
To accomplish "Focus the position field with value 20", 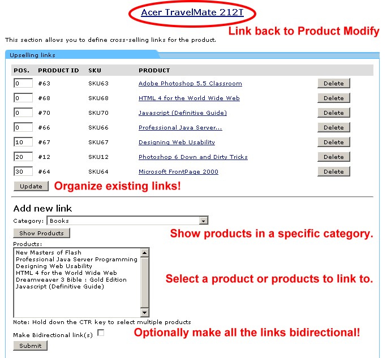I will coord(23,157).
